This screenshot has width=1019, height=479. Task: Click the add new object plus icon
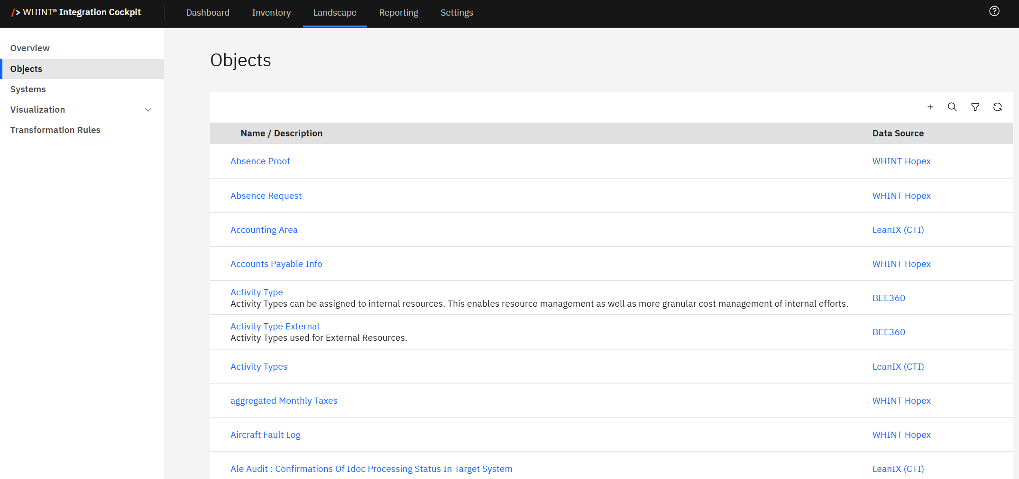pos(930,107)
